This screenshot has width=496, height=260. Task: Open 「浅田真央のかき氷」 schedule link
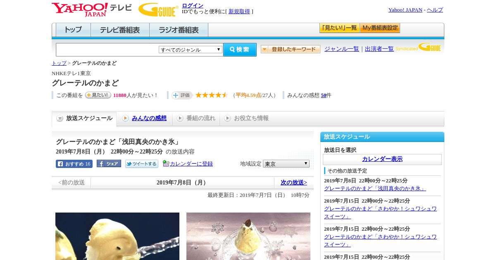tap(375, 188)
